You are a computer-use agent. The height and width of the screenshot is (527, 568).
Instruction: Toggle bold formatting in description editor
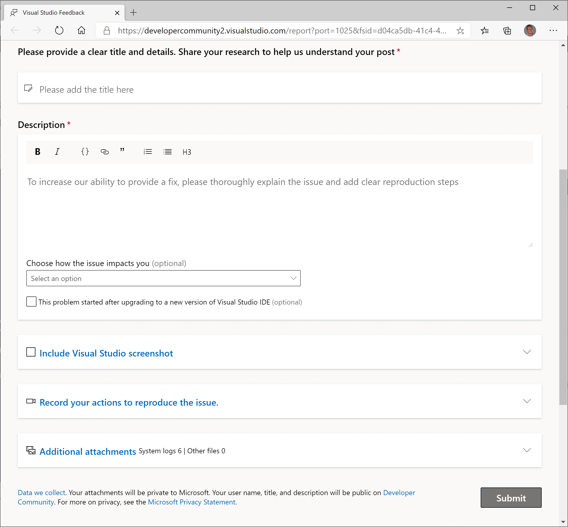point(38,152)
